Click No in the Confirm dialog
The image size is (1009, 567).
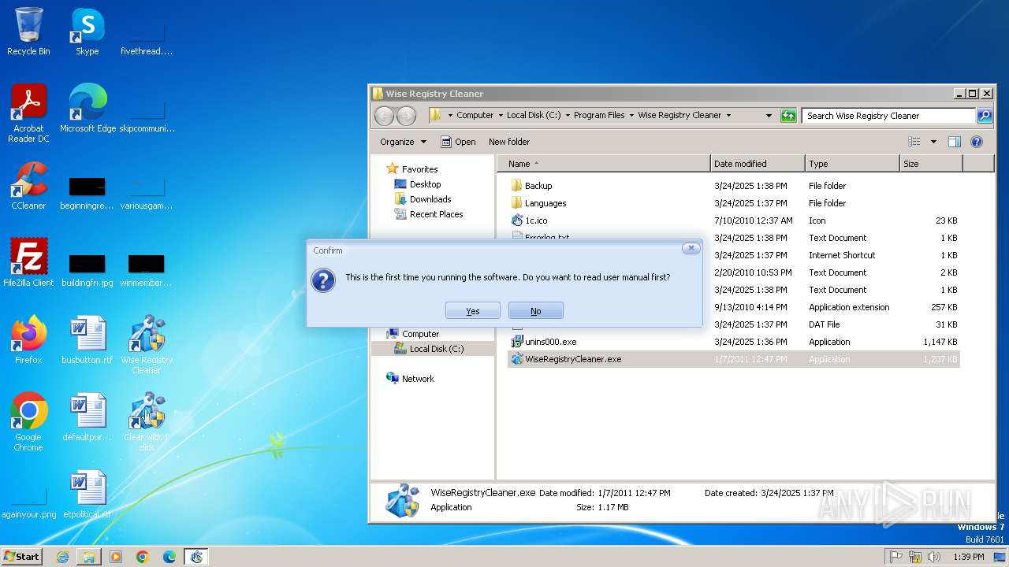536,311
